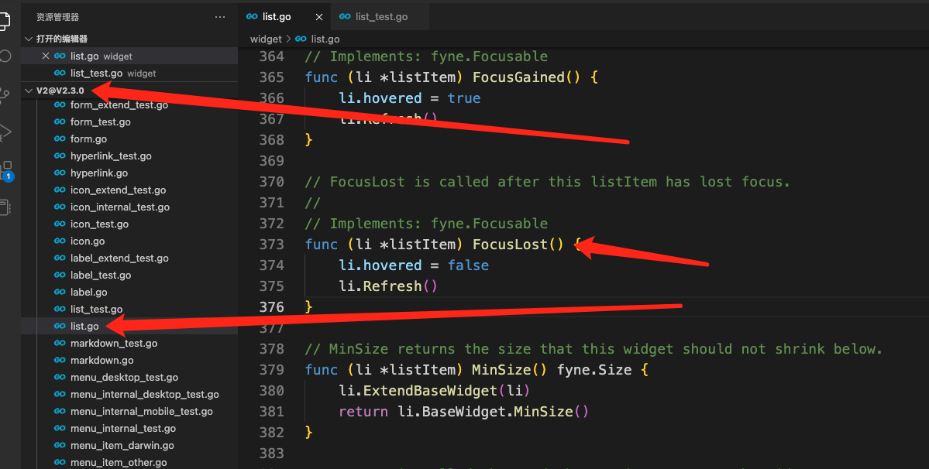The height and width of the screenshot is (469, 929).
Task: Click line number 379 in the gutter
Action: click(271, 370)
